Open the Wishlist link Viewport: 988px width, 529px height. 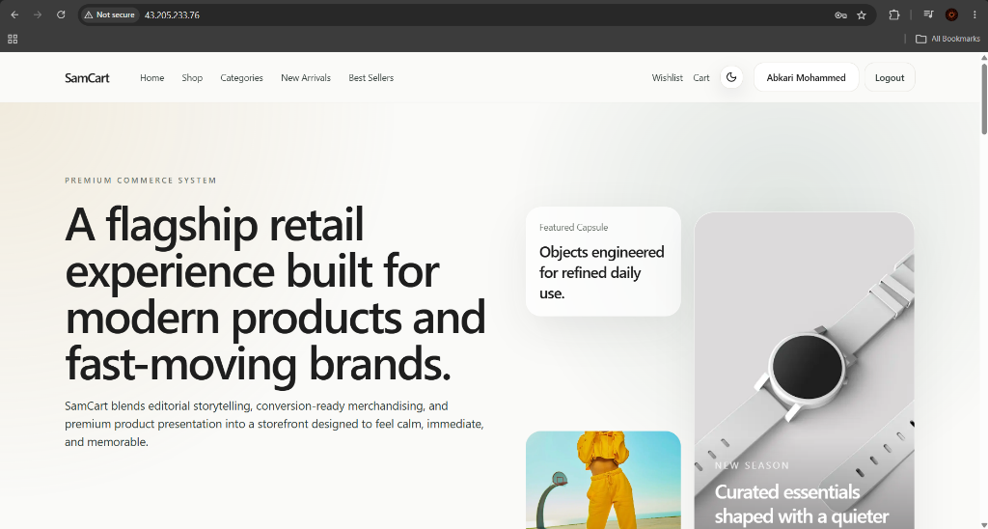point(667,77)
